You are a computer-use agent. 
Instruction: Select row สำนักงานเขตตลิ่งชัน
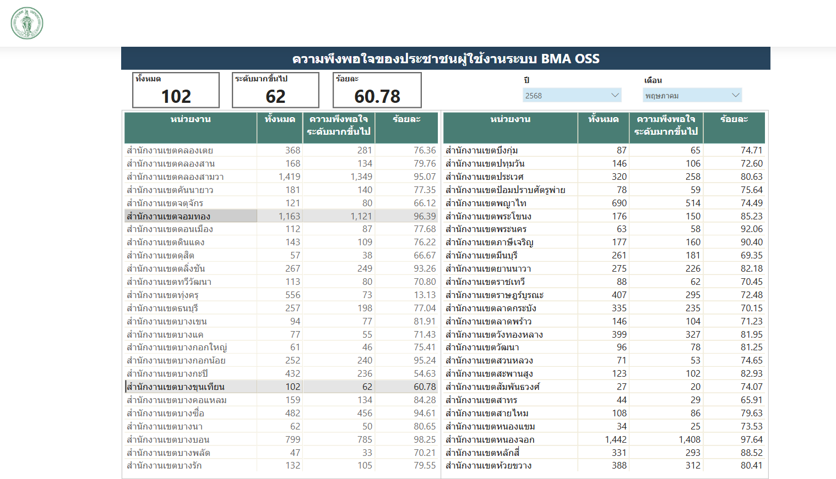[281, 268]
